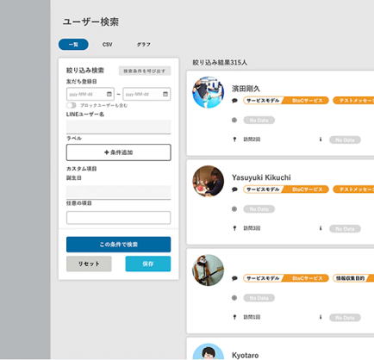Click circle target icon in 濱田剛久 card
Screen dimensions: 374x360
pyautogui.click(x=234, y=120)
